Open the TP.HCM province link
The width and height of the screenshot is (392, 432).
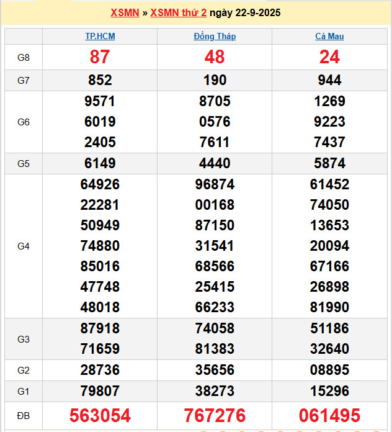point(100,37)
